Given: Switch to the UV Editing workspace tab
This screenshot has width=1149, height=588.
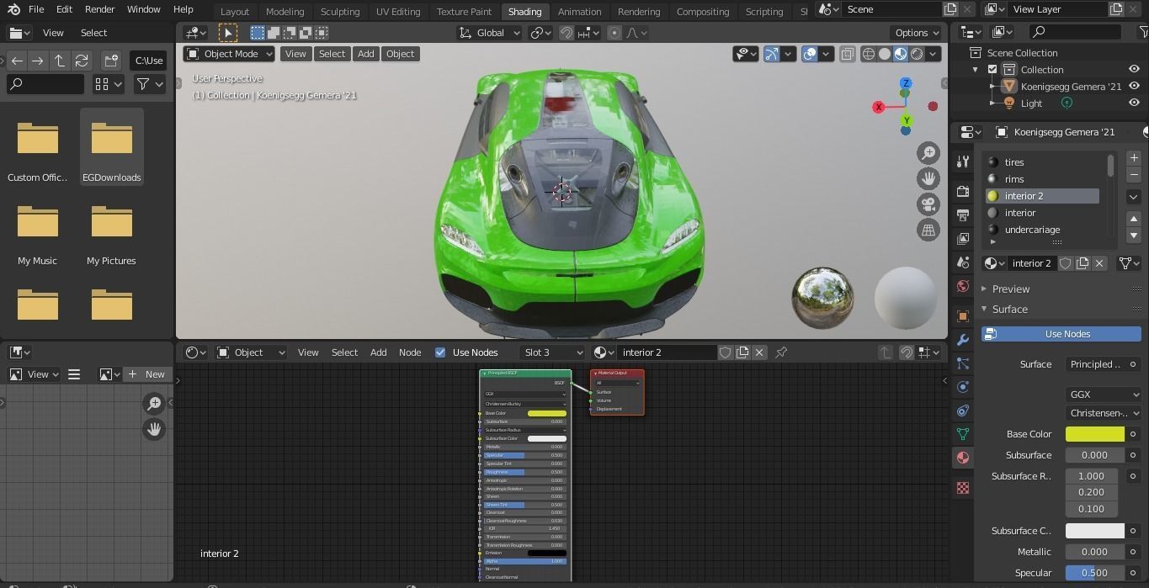Looking at the screenshot, I should click(x=398, y=12).
